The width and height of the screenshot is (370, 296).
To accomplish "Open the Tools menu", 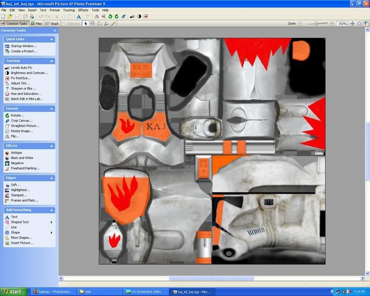I will (95, 10).
